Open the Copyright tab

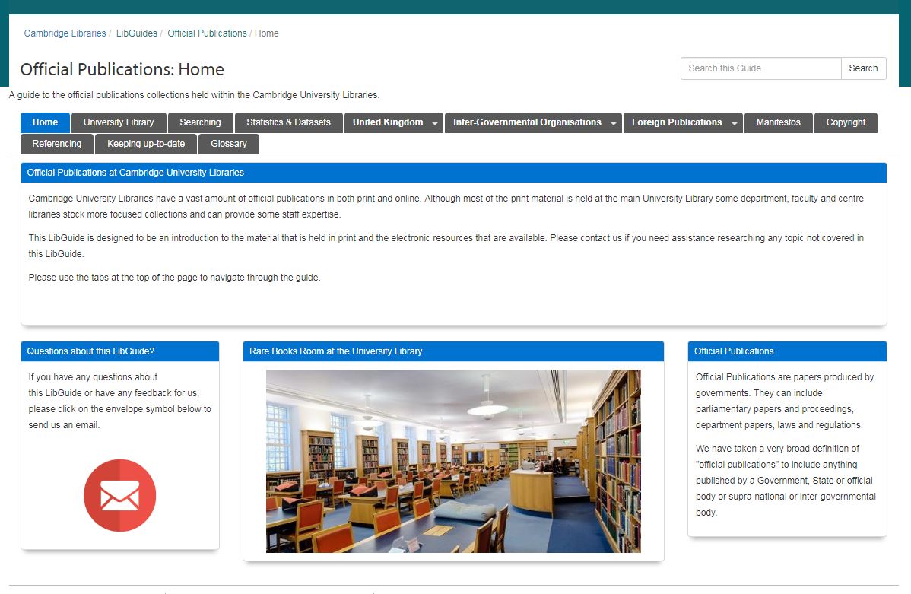click(846, 122)
